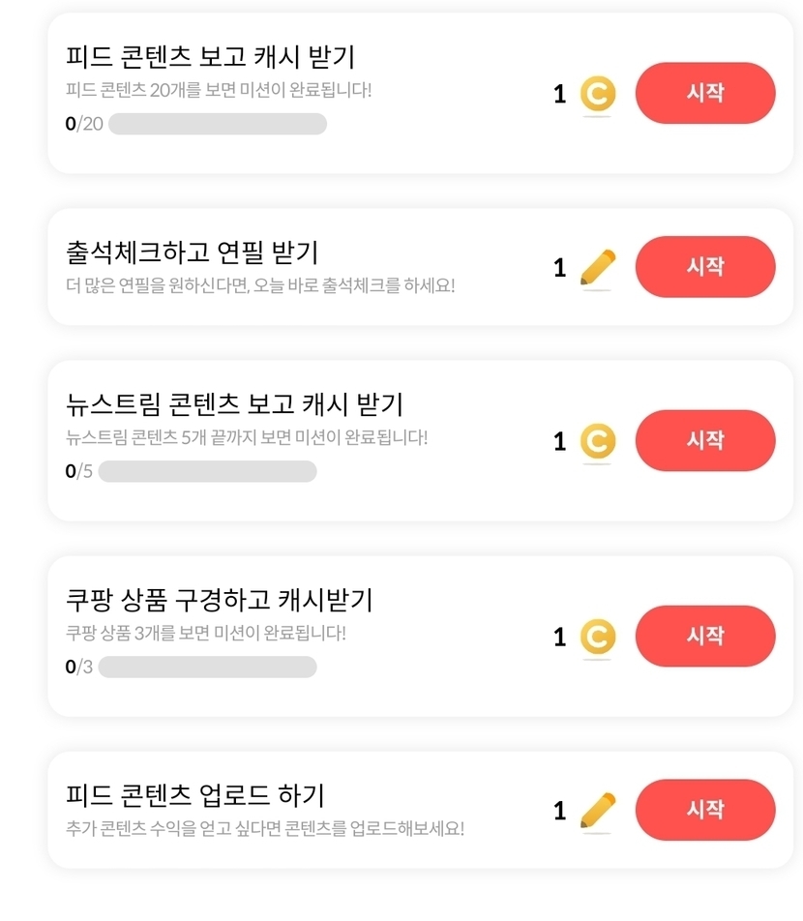This screenshot has height=921, width=803.
Task: Start the 출석체크하고 연필 받기 mission
Action: [x=704, y=267]
